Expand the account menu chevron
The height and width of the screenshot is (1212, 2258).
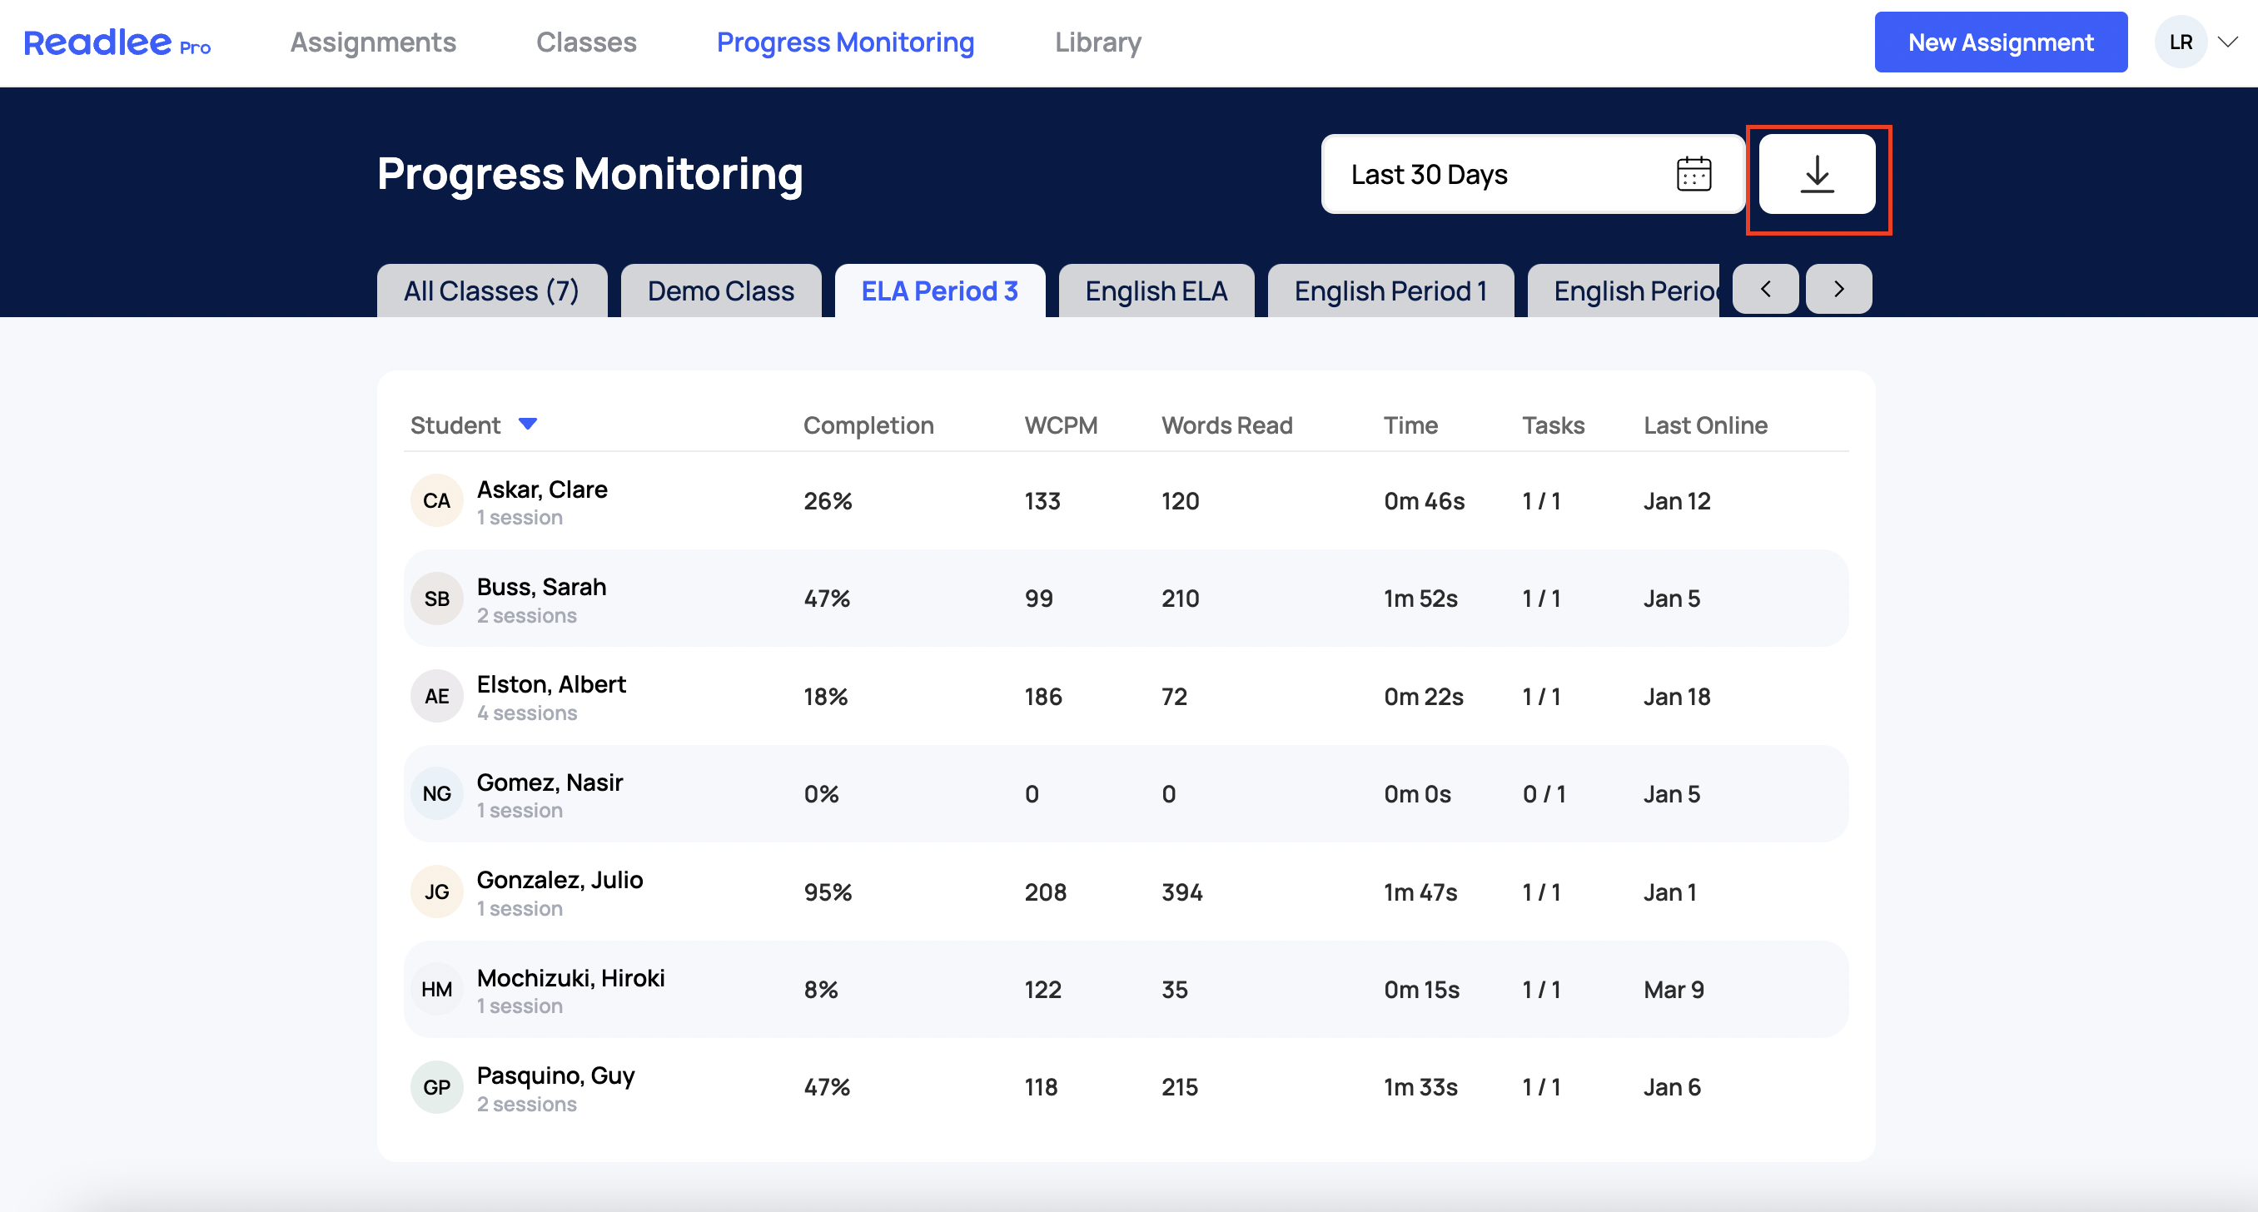coord(2227,42)
